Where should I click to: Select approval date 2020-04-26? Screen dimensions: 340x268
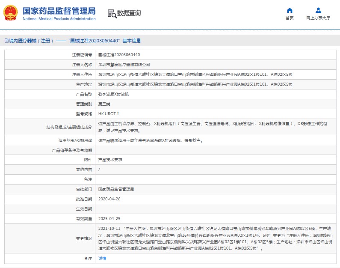pos(109,199)
